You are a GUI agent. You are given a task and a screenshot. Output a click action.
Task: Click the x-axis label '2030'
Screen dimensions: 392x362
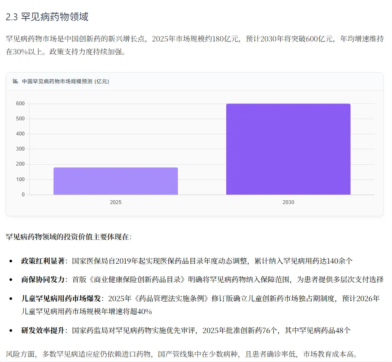288,202
